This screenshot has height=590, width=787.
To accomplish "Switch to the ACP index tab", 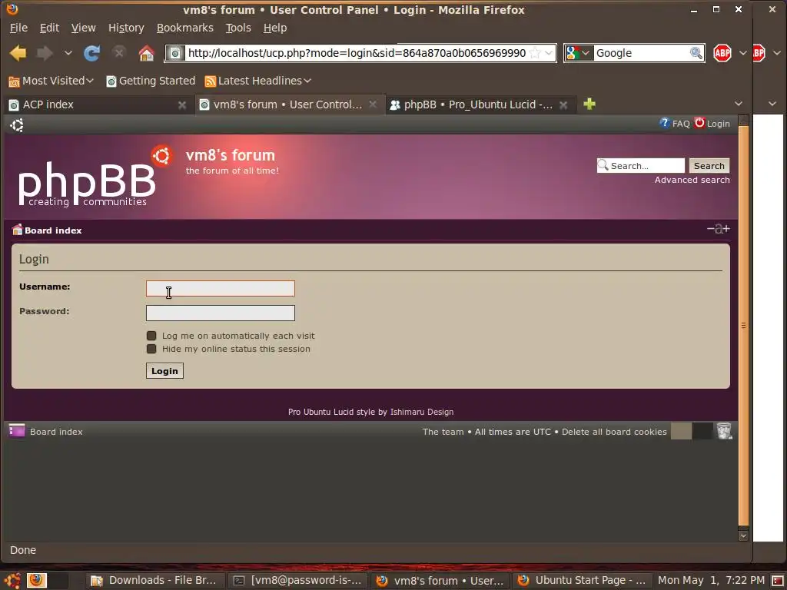I will 98,104.
